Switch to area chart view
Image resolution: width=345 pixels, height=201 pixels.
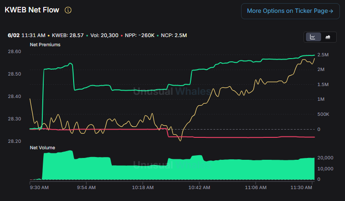click(x=328, y=37)
